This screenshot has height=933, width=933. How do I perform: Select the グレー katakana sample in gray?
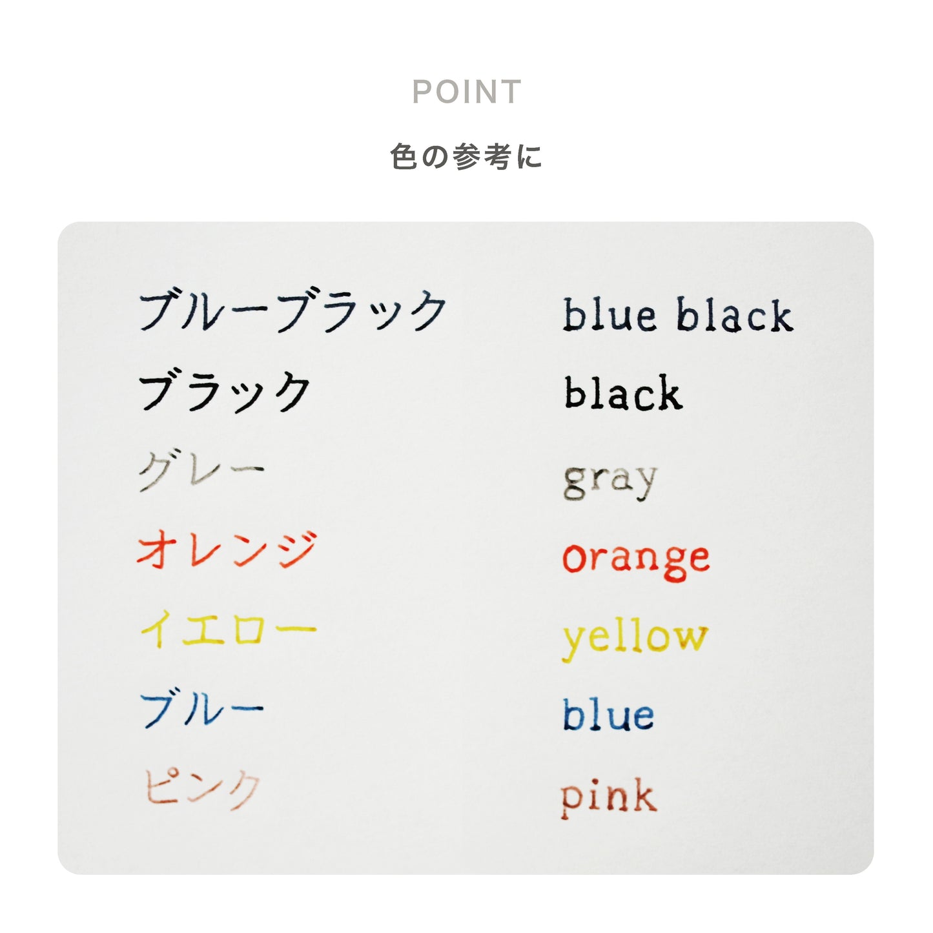[201, 471]
